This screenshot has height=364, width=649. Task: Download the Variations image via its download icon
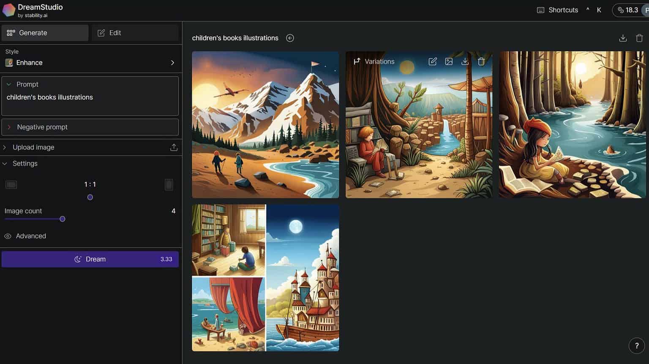[x=465, y=61]
